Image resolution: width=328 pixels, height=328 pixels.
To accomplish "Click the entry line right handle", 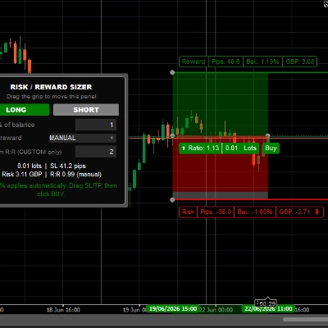I will [x=268, y=135].
